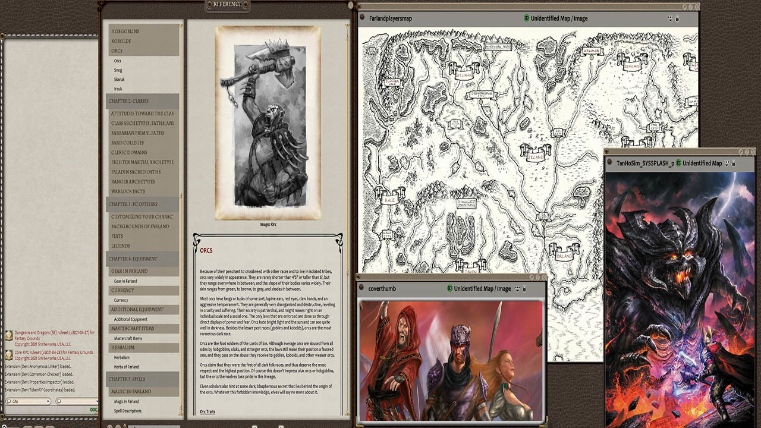The height and width of the screenshot is (428, 761).
Task: Click the chat bubble icon beside GM field
Action: pos(58,401)
